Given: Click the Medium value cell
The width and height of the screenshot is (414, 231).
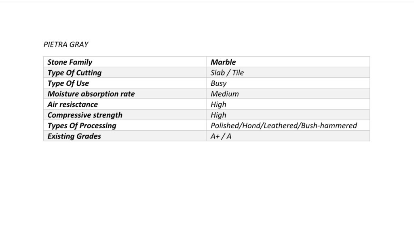Looking at the screenshot, I should pos(225,94).
